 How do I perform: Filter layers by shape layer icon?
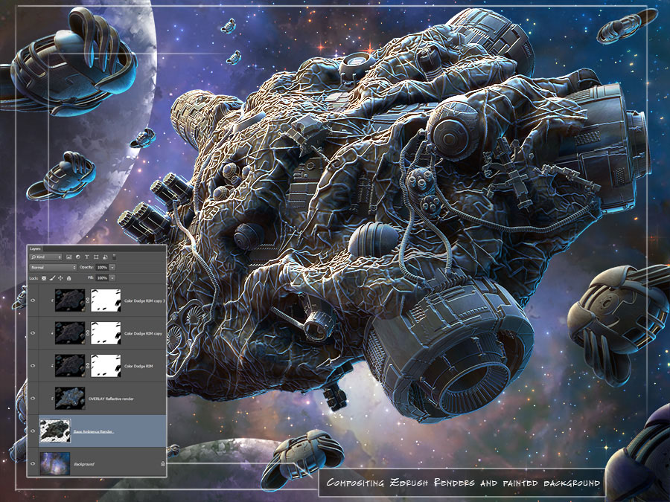click(x=96, y=257)
